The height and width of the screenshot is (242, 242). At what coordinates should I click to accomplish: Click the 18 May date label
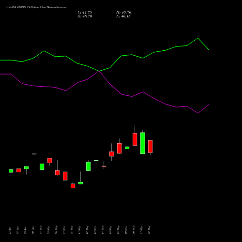tap(119, 230)
